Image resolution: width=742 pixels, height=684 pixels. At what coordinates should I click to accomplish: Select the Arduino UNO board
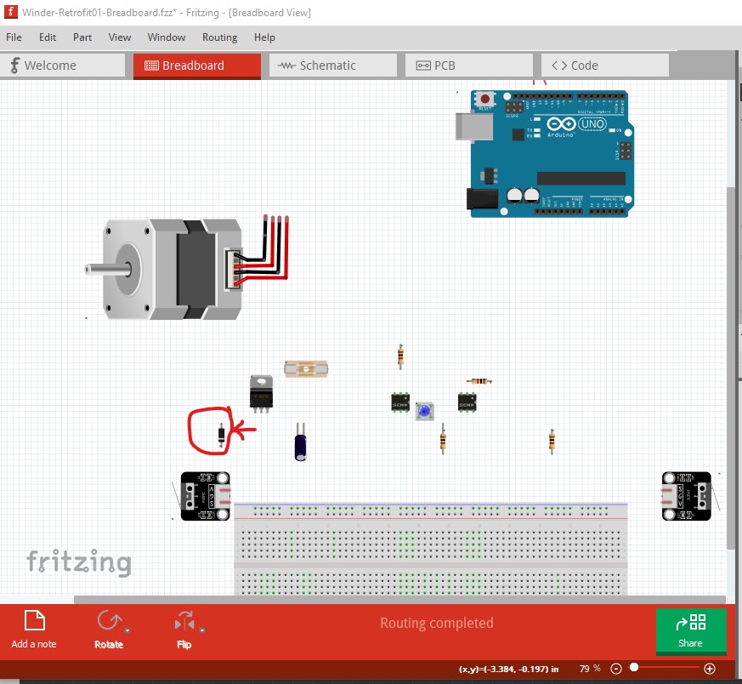[545, 154]
